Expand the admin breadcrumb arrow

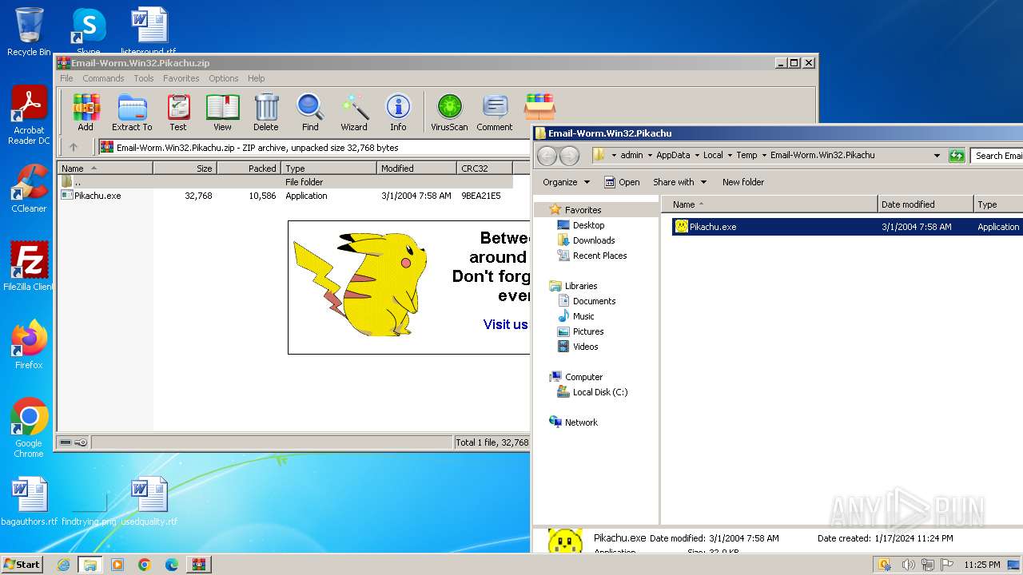click(650, 155)
